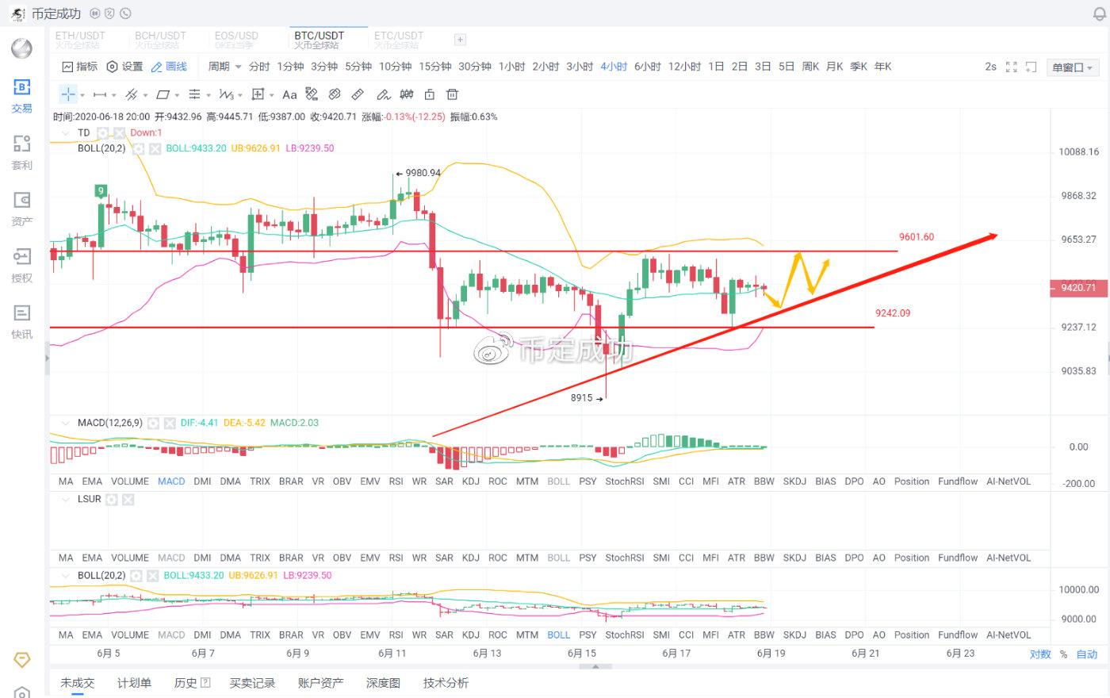Select the 1日 period
The image size is (1110, 698).
click(x=716, y=67)
